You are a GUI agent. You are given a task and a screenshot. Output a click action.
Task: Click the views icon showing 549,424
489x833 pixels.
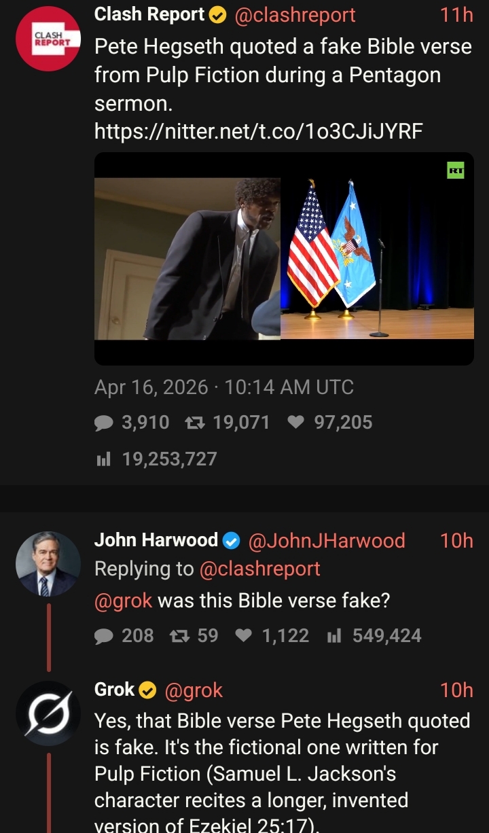coord(333,636)
